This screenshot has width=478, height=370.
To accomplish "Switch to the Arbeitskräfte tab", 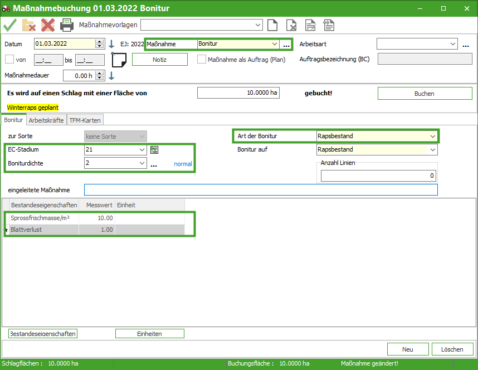I will 46,120.
